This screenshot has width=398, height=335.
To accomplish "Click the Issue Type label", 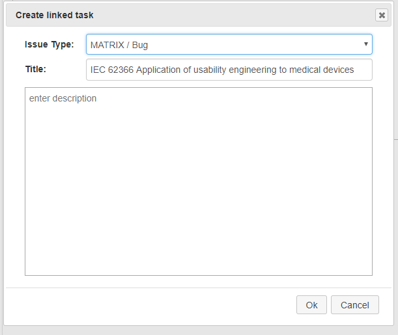I will (x=50, y=45).
